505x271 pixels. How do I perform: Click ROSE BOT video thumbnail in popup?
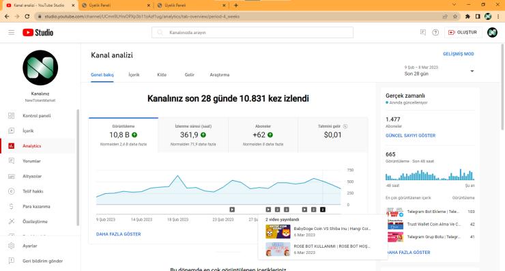click(278, 249)
